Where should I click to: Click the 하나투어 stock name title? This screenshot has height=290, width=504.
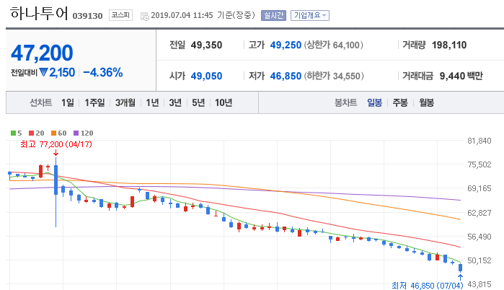coord(39,14)
